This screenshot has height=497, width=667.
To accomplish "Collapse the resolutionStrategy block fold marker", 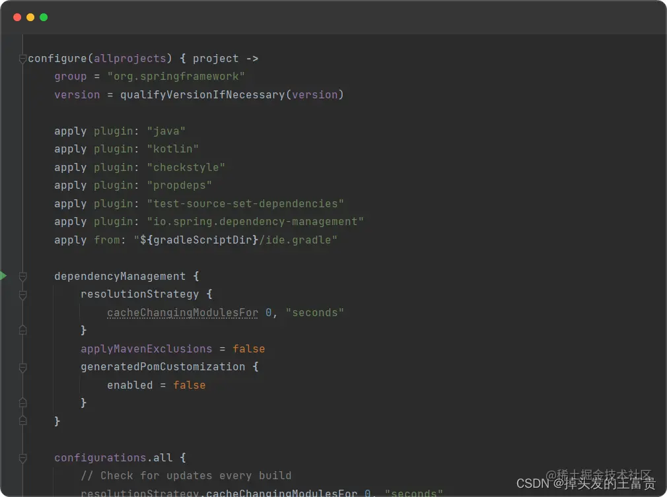I will click(23, 294).
